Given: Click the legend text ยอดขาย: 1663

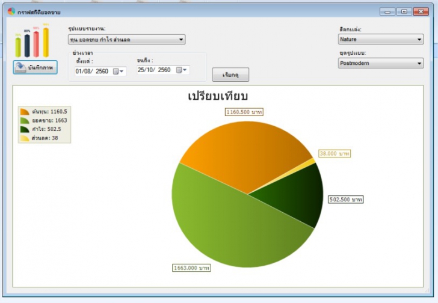Looking at the screenshot, I should click(x=49, y=120).
